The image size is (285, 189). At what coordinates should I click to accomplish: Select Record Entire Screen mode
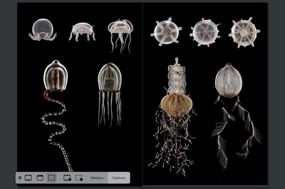click(67, 178)
